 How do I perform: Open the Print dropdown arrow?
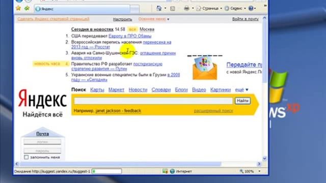[193, 8]
